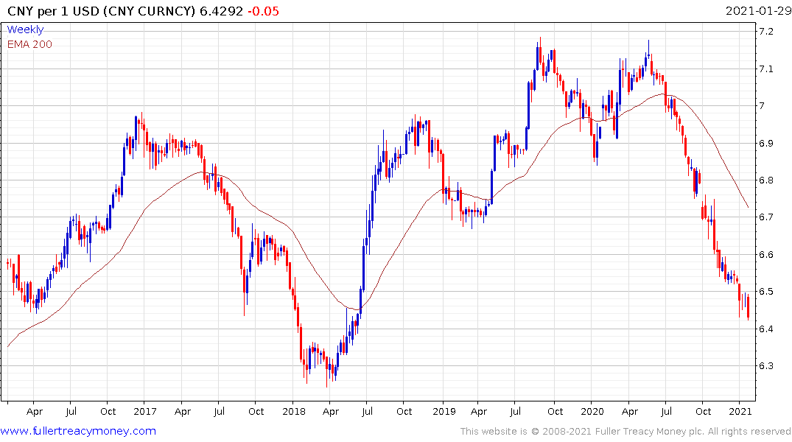Viewport: 792px width, 442px height.
Task: Click the 6.5 price axis label
Action: tap(765, 292)
